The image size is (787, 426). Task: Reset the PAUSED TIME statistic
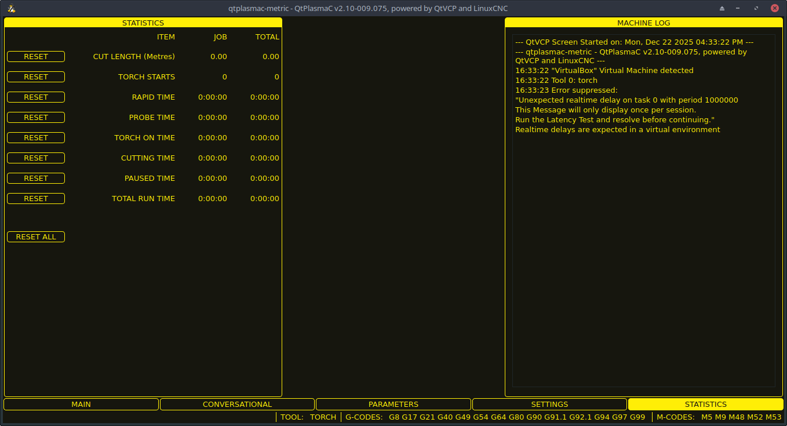pyautogui.click(x=35, y=178)
